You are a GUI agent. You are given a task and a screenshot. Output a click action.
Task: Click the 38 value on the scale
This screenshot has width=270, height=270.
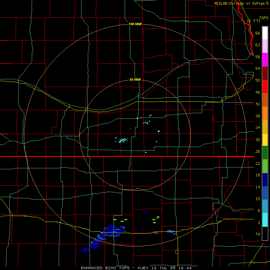[x=258, y=116]
